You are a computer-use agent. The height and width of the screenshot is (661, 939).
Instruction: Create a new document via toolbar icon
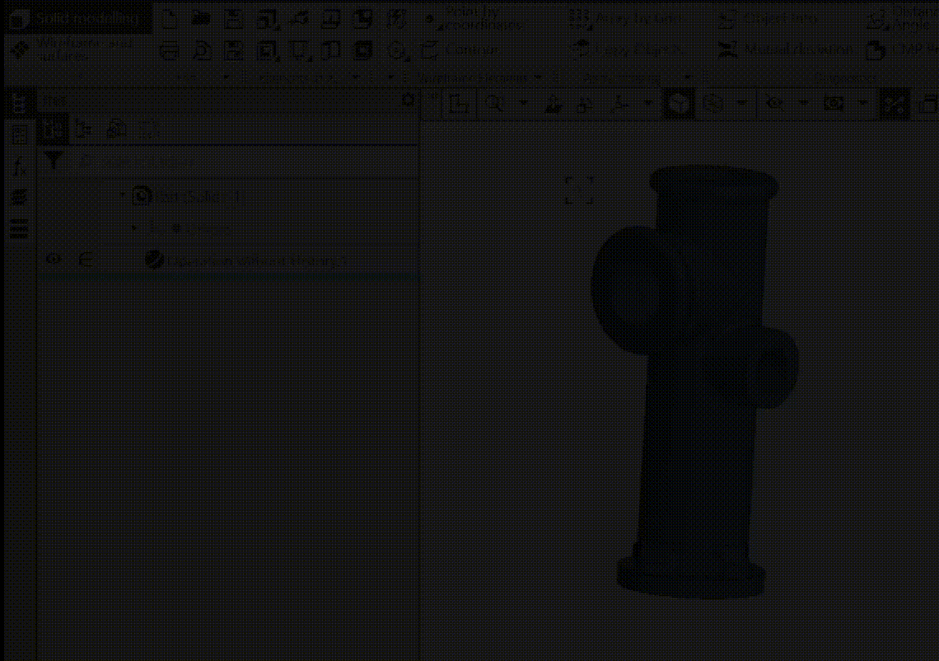tap(168, 19)
